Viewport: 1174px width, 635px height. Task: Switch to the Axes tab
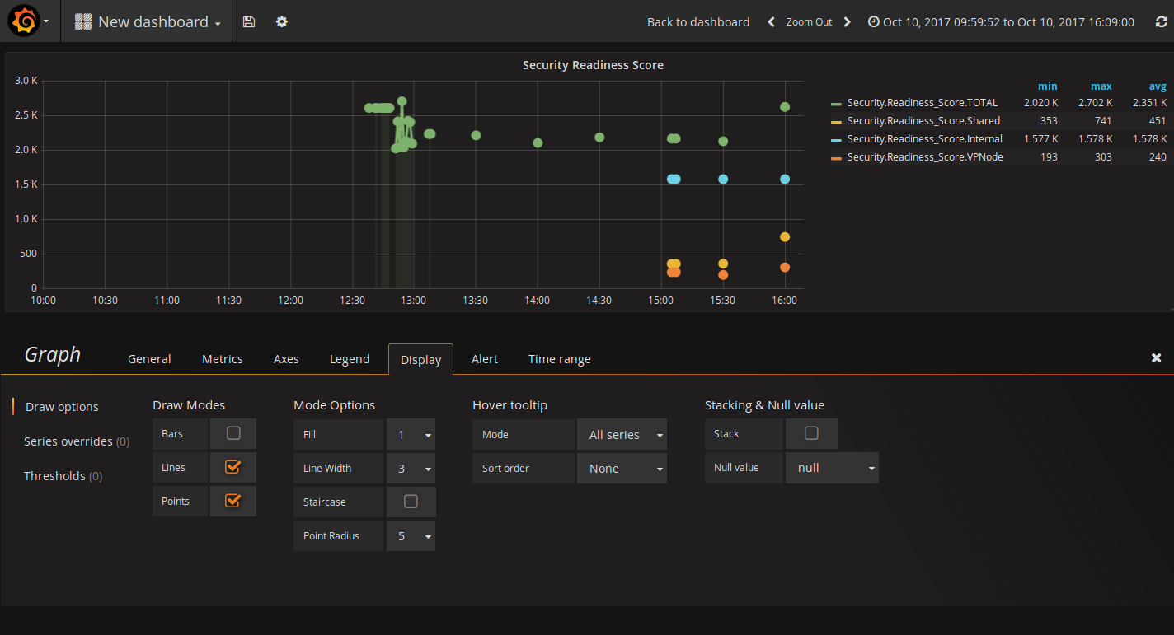coord(286,359)
